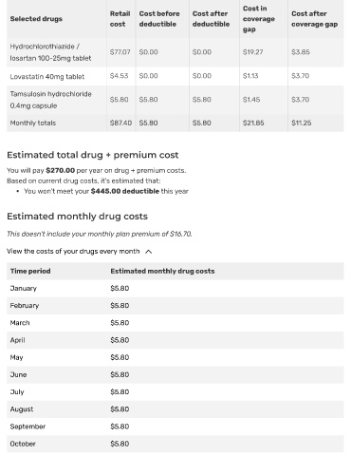351x456 pixels.
Task: Click the Cost in coverage gap header
Action: pyautogui.click(x=259, y=19)
